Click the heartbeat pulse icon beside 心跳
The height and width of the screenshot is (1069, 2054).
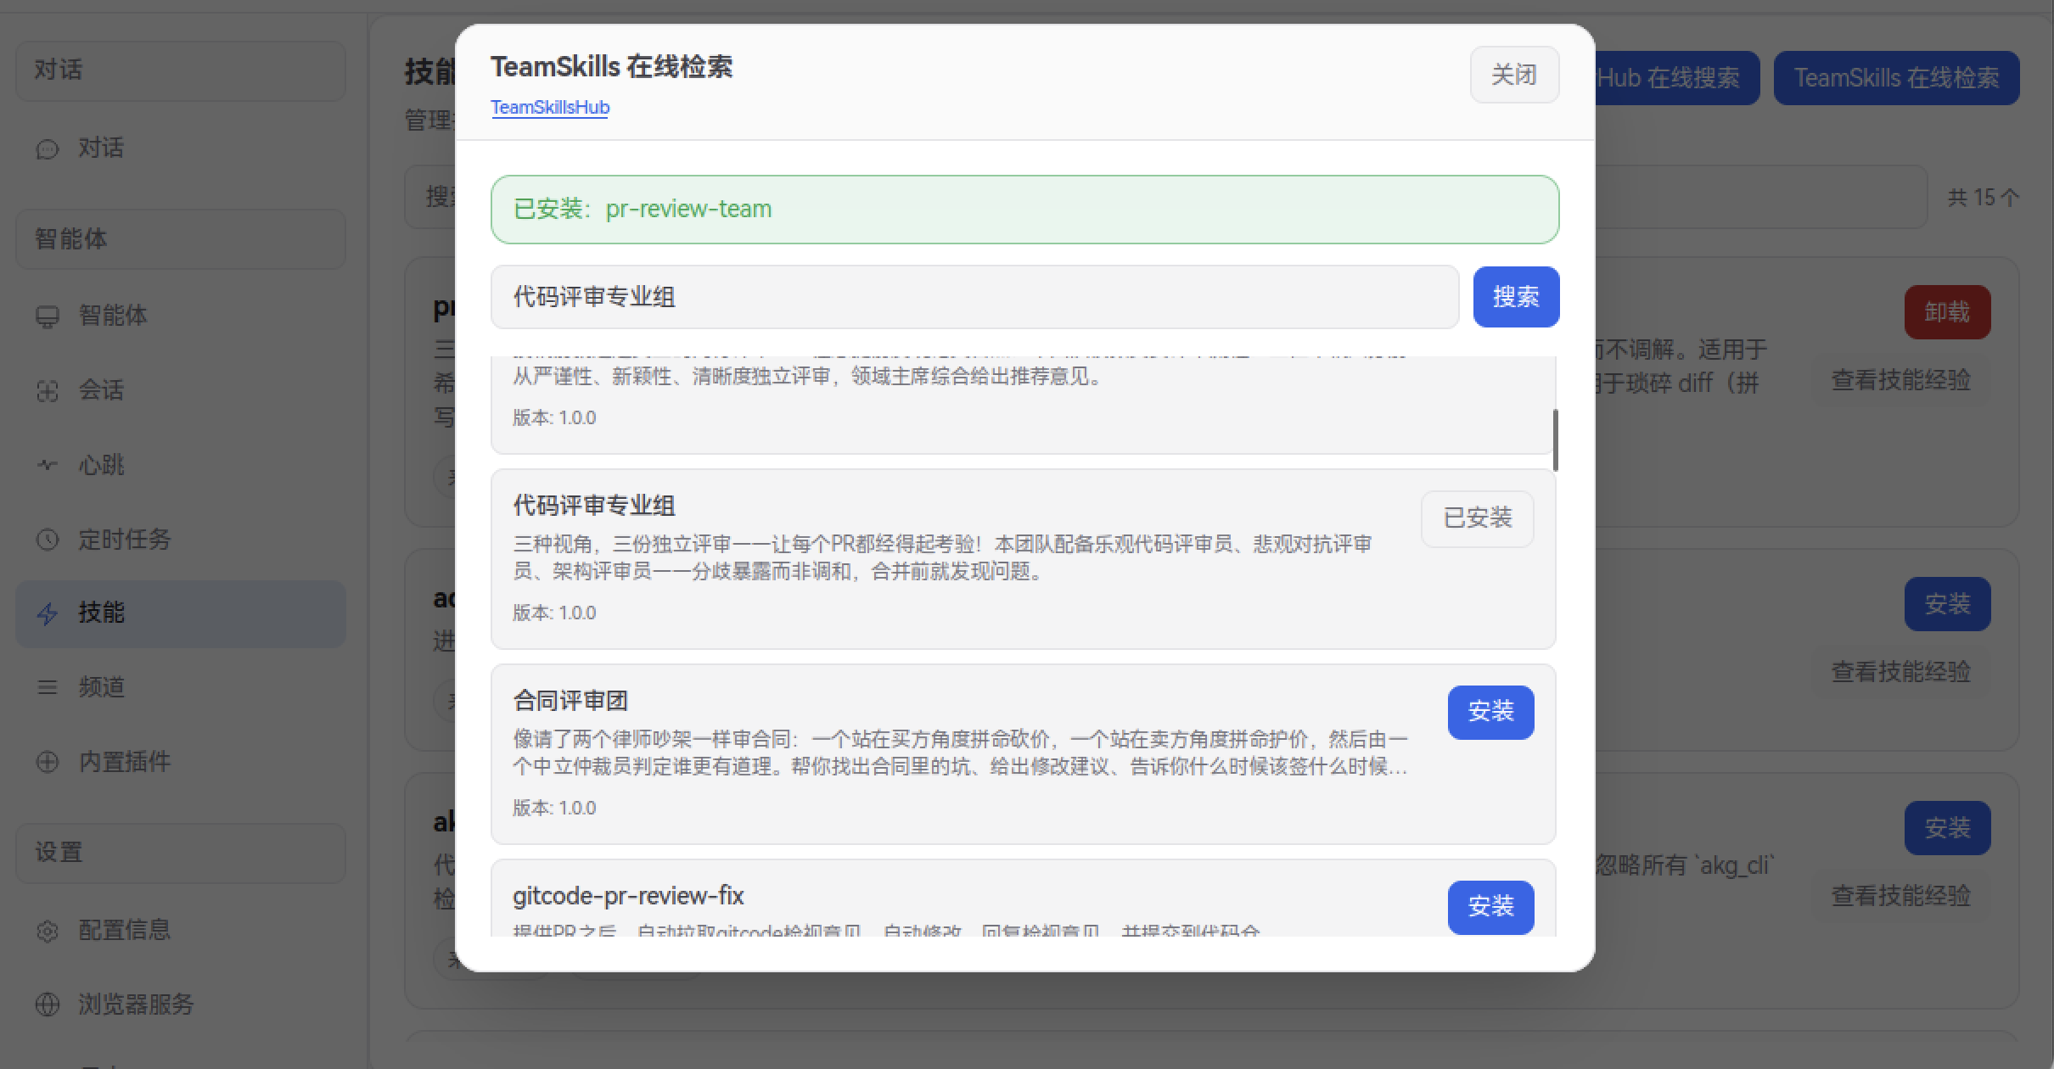[x=48, y=465]
